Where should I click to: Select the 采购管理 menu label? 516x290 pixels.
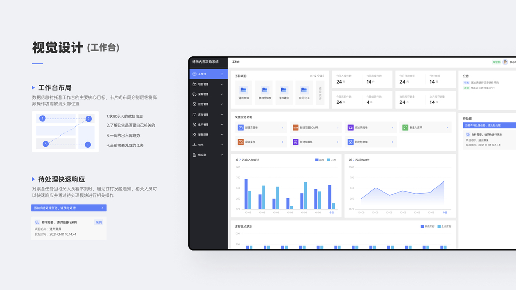pyautogui.click(x=204, y=94)
